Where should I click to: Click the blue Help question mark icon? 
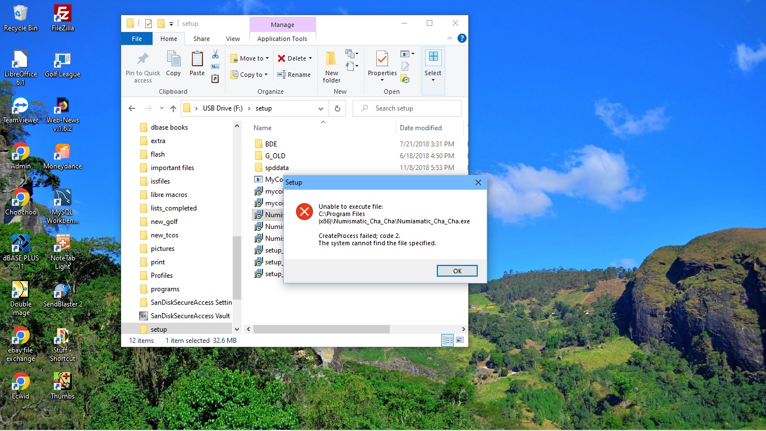[x=462, y=39]
